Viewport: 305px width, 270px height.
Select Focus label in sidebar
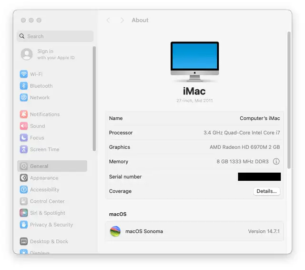click(x=37, y=138)
